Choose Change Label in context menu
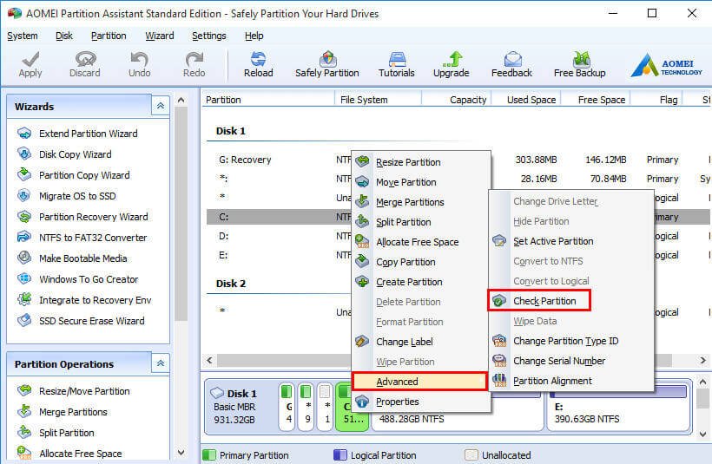Image resolution: width=712 pixels, height=464 pixels. (x=420, y=342)
